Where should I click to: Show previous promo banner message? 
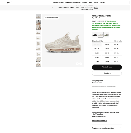click(x=53, y=8)
